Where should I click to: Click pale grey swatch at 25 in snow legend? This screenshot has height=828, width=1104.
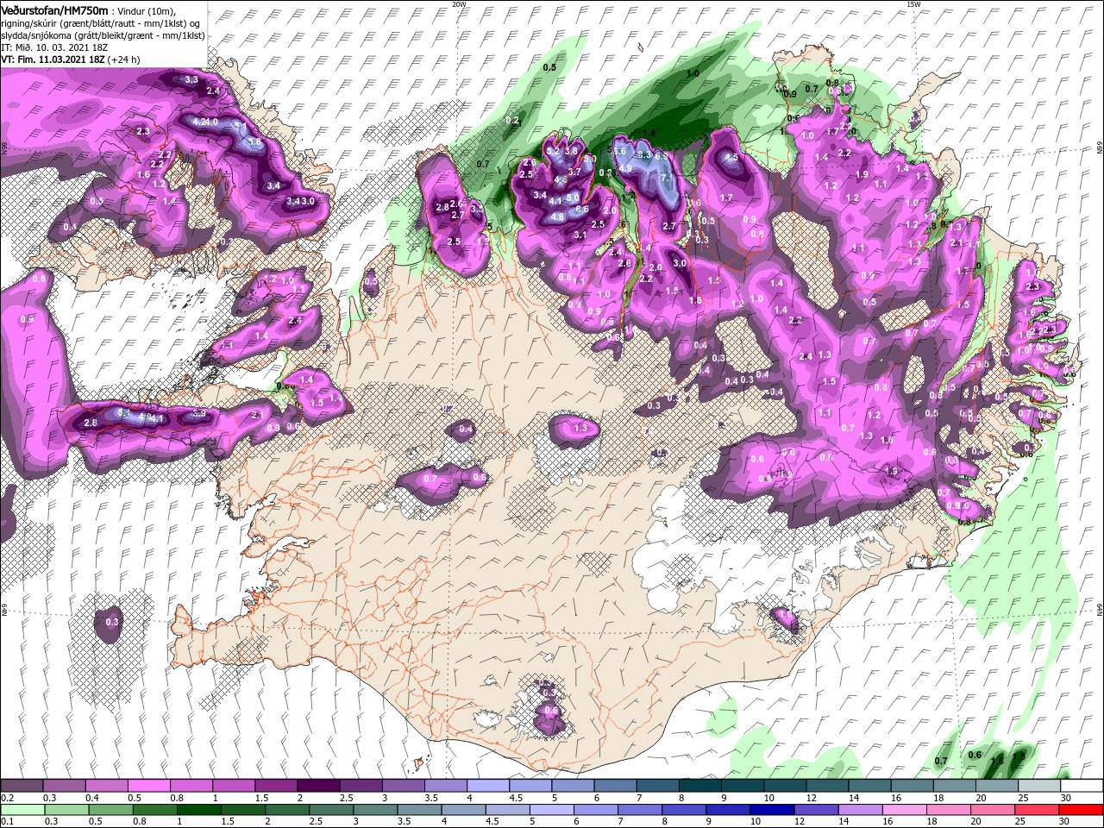point(1039,786)
